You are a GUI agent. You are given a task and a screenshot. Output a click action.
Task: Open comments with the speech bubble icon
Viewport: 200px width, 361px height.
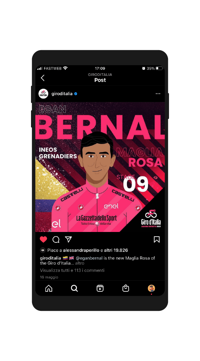tap(56, 239)
